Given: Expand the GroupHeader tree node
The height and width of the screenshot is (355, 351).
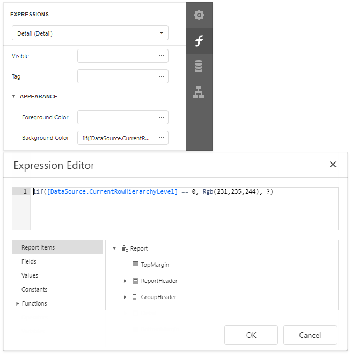Looking at the screenshot, I should (125, 297).
